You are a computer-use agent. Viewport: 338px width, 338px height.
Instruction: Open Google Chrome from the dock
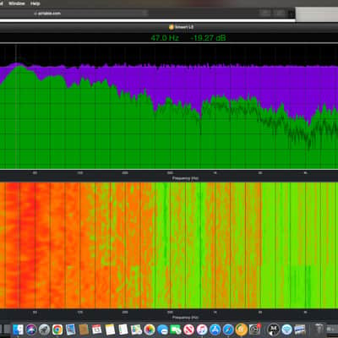tap(57, 329)
